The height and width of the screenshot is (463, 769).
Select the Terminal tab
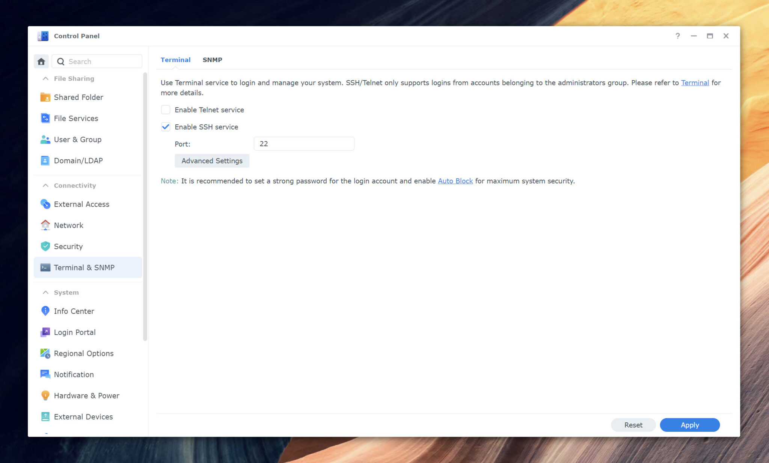click(x=175, y=59)
